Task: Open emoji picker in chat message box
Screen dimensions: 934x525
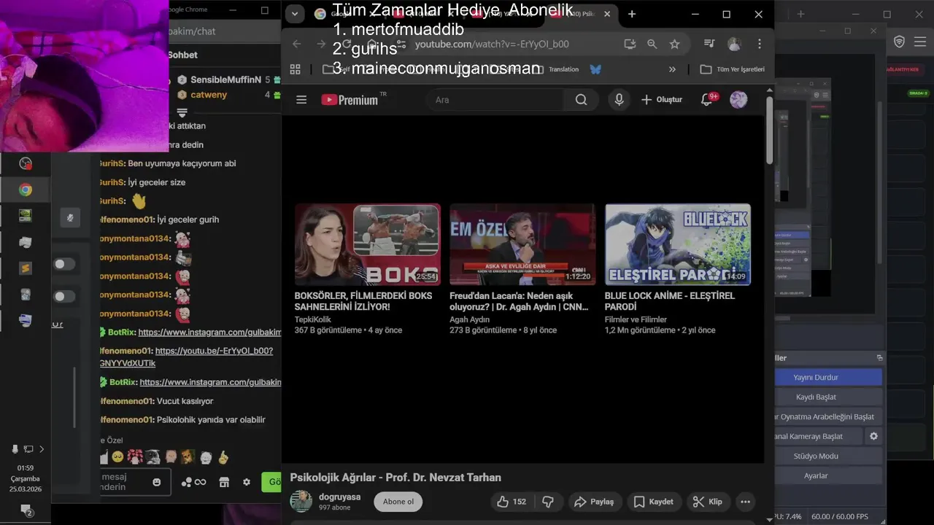Action: pyautogui.click(x=157, y=482)
